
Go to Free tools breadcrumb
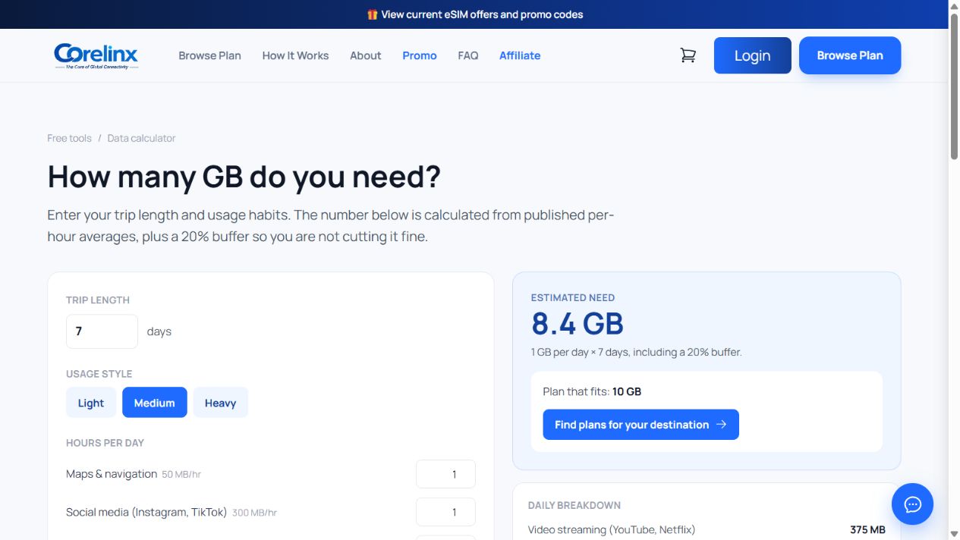tap(69, 138)
